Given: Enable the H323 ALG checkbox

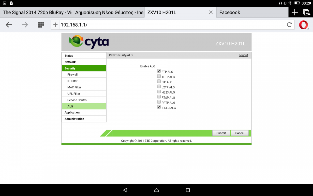Looking at the screenshot, I should [159, 92].
